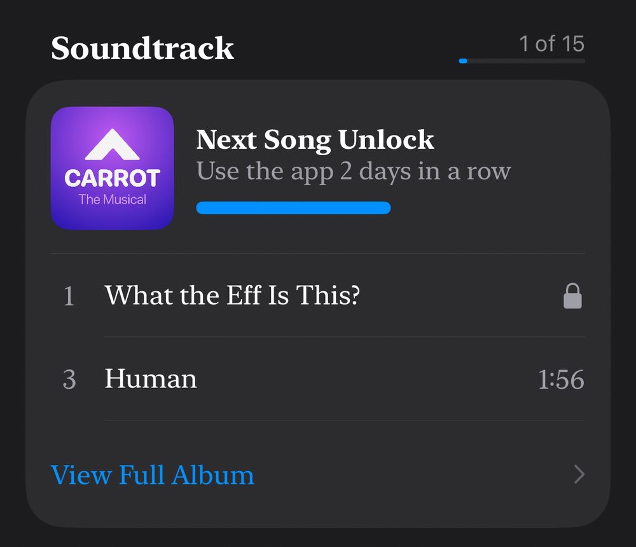The width and height of the screenshot is (636, 547).
Task: Click the blue unlock progress bar
Action: [293, 207]
